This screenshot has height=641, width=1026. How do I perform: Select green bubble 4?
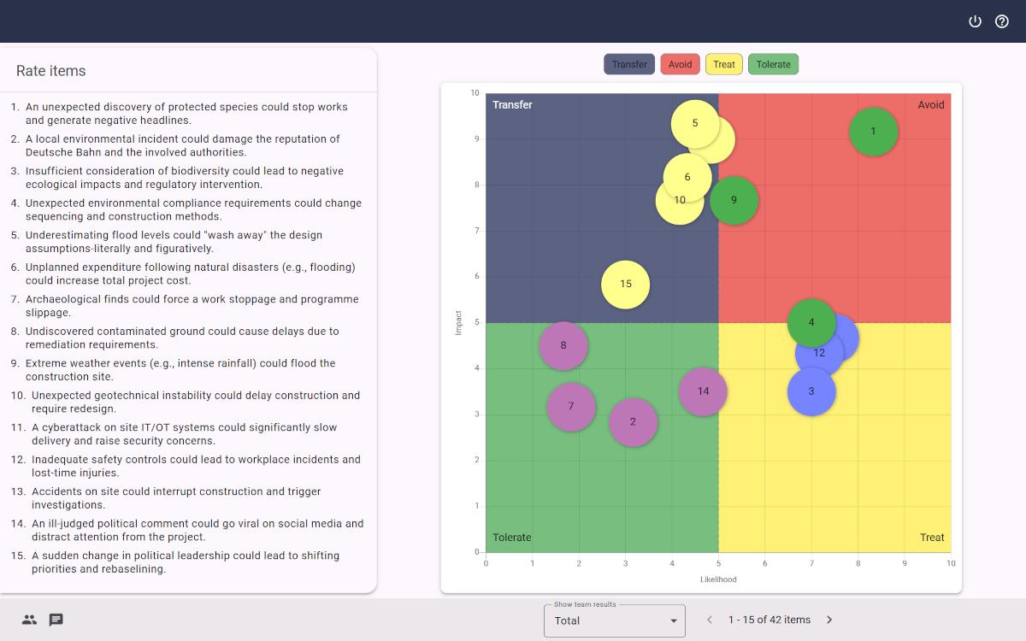pos(811,322)
